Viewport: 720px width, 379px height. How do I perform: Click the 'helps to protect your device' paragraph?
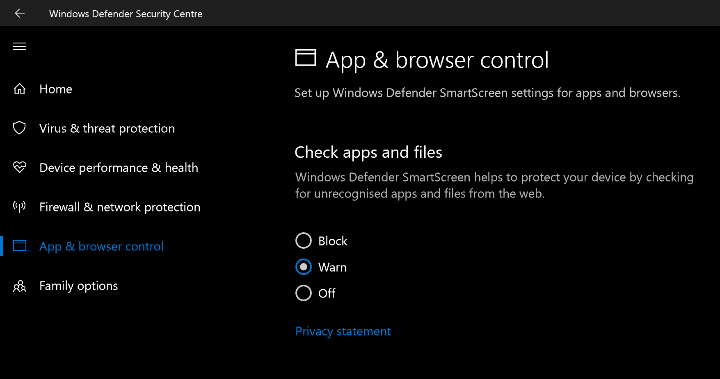(494, 185)
